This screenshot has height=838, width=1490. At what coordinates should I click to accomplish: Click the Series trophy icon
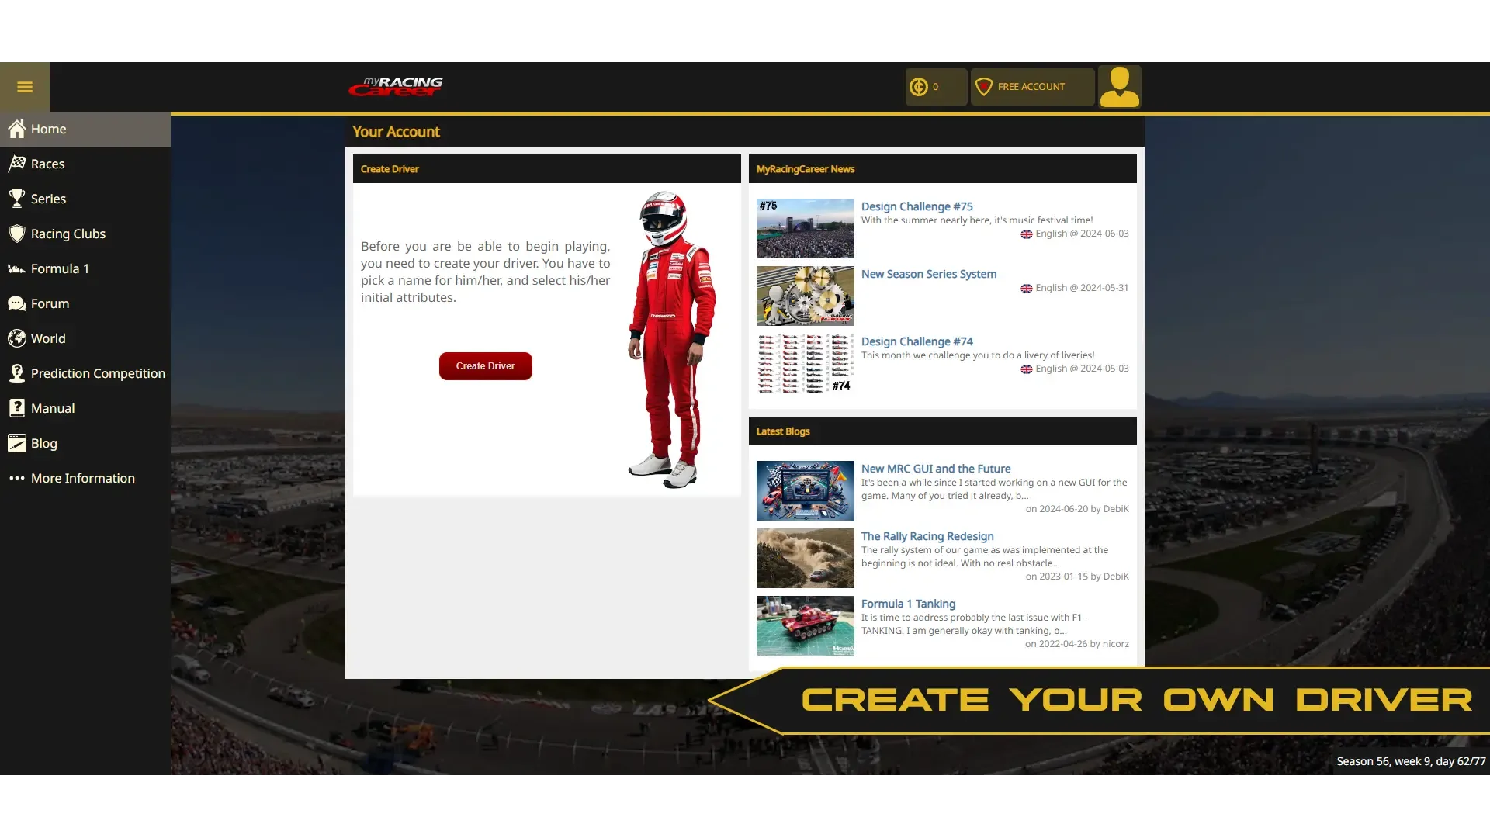(x=17, y=199)
